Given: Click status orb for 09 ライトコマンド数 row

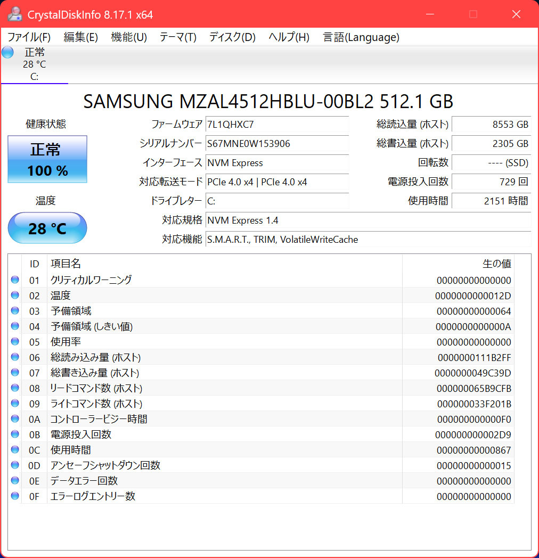Looking at the screenshot, I should pyautogui.click(x=15, y=403).
